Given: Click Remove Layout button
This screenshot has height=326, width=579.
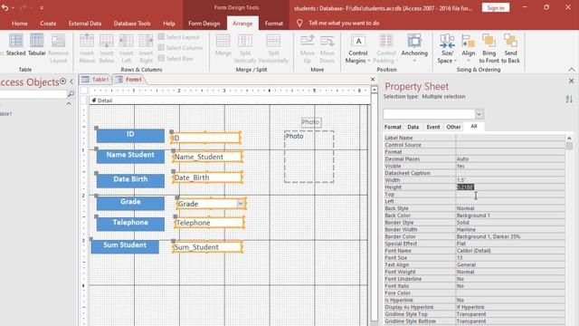Looking at the screenshot, I should 58,48.
